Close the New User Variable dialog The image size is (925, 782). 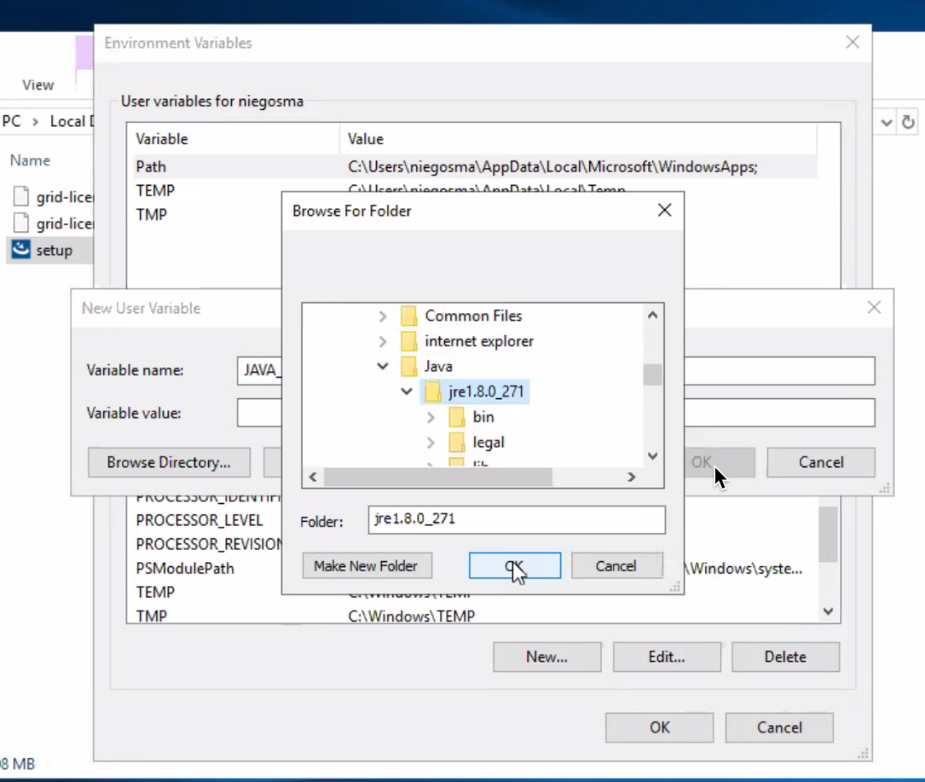tap(874, 307)
